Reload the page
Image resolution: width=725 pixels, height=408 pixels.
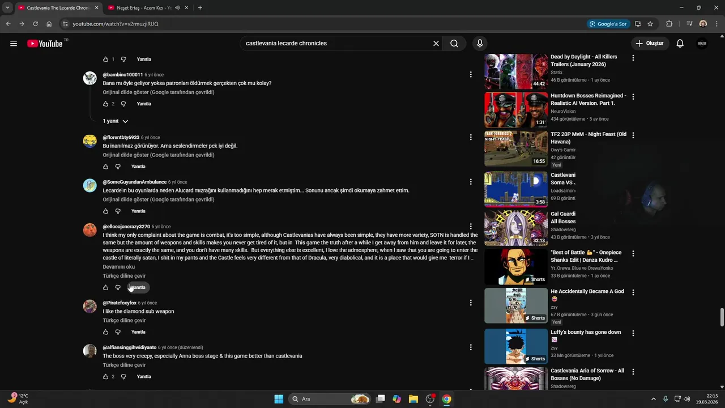(35, 24)
